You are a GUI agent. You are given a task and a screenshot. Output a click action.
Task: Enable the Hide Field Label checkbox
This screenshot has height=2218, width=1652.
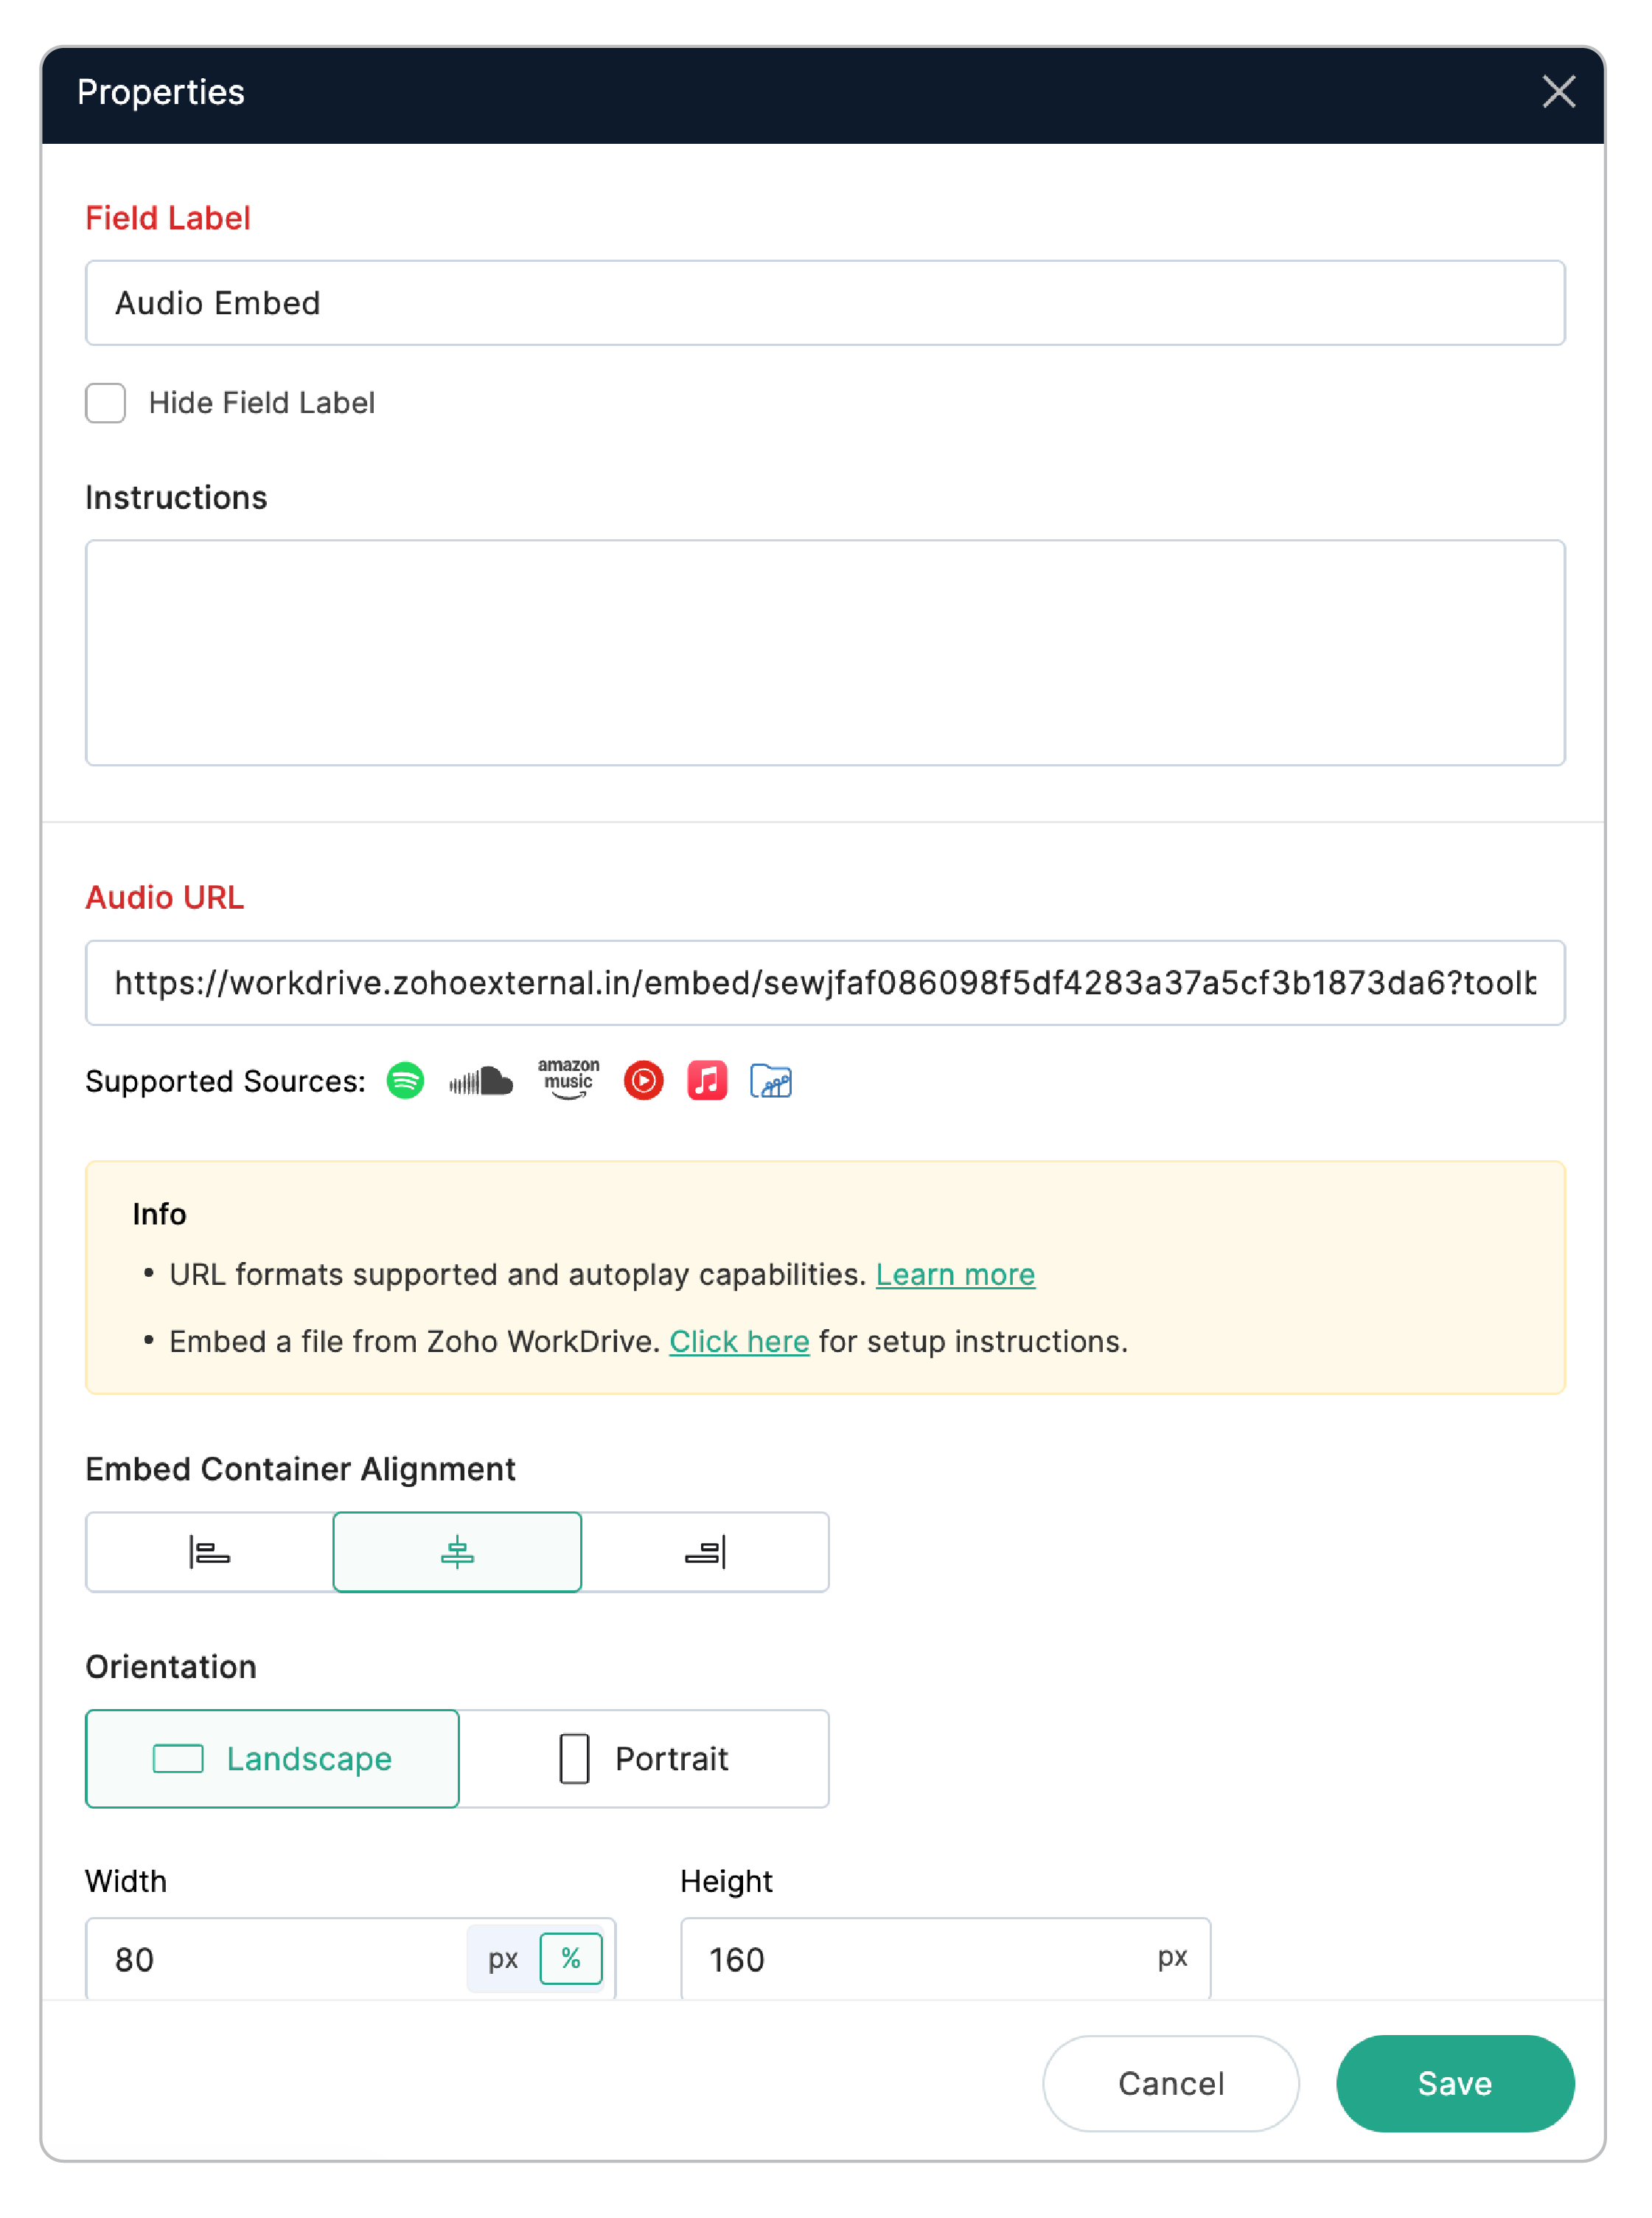(x=106, y=403)
